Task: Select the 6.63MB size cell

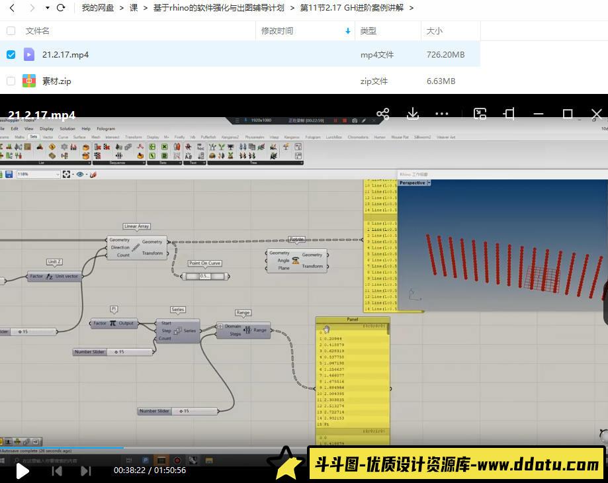Action: [x=441, y=81]
